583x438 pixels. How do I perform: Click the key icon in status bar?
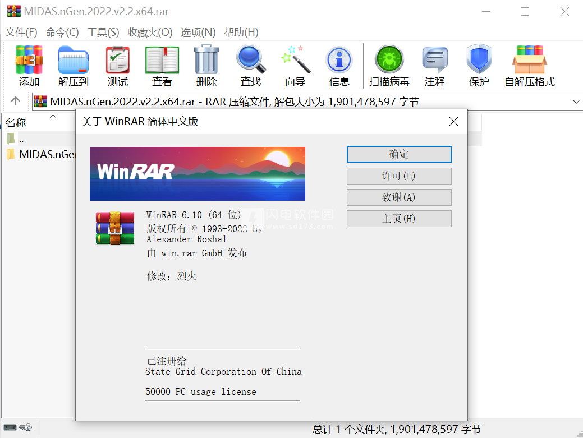(26, 427)
